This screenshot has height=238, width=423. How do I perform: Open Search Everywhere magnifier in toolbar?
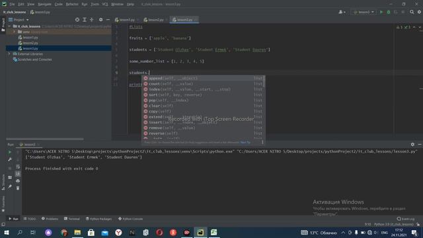coord(412,12)
